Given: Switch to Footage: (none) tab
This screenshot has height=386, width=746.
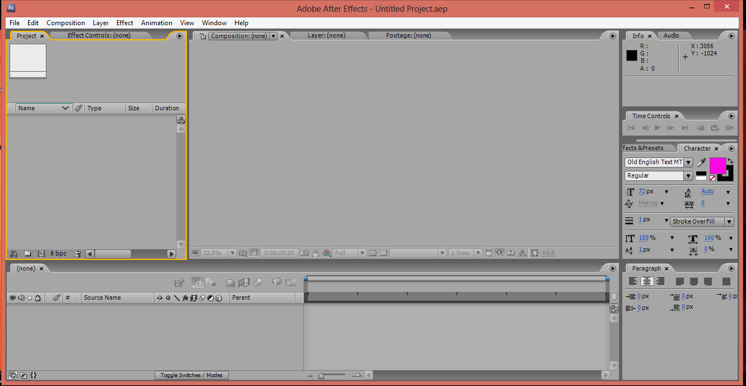Looking at the screenshot, I should (x=409, y=35).
